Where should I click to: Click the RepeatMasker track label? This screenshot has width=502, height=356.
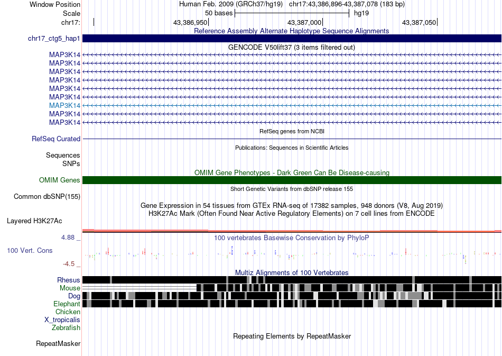click(x=58, y=343)
